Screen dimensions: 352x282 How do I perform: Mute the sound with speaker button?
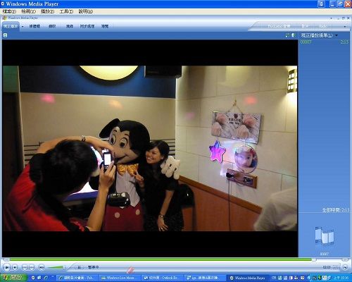[x=42, y=267]
